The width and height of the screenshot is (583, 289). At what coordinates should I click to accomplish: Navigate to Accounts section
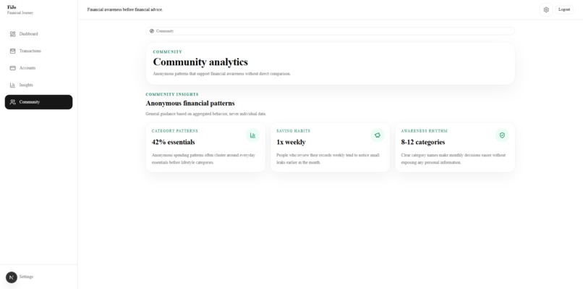pos(38,68)
